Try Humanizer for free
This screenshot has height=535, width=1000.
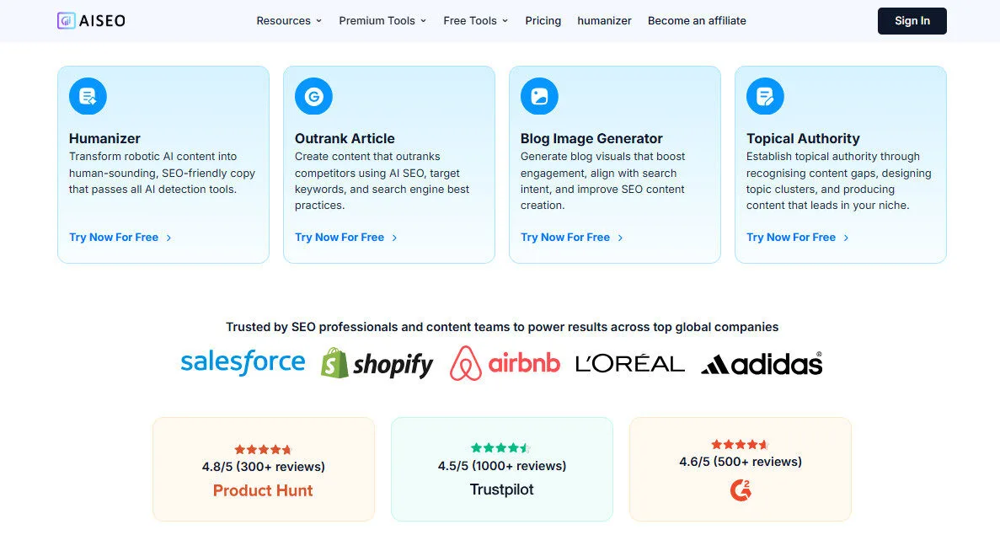(115, 237)
